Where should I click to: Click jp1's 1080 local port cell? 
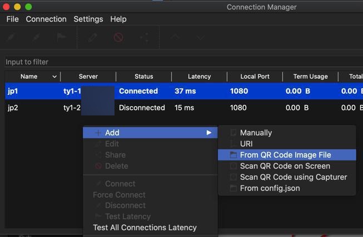tap(239, 91)
